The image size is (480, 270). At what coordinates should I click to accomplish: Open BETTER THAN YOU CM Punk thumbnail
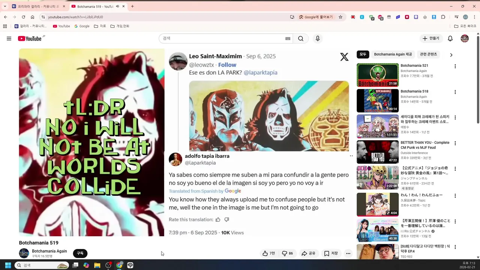coord(378,152)
